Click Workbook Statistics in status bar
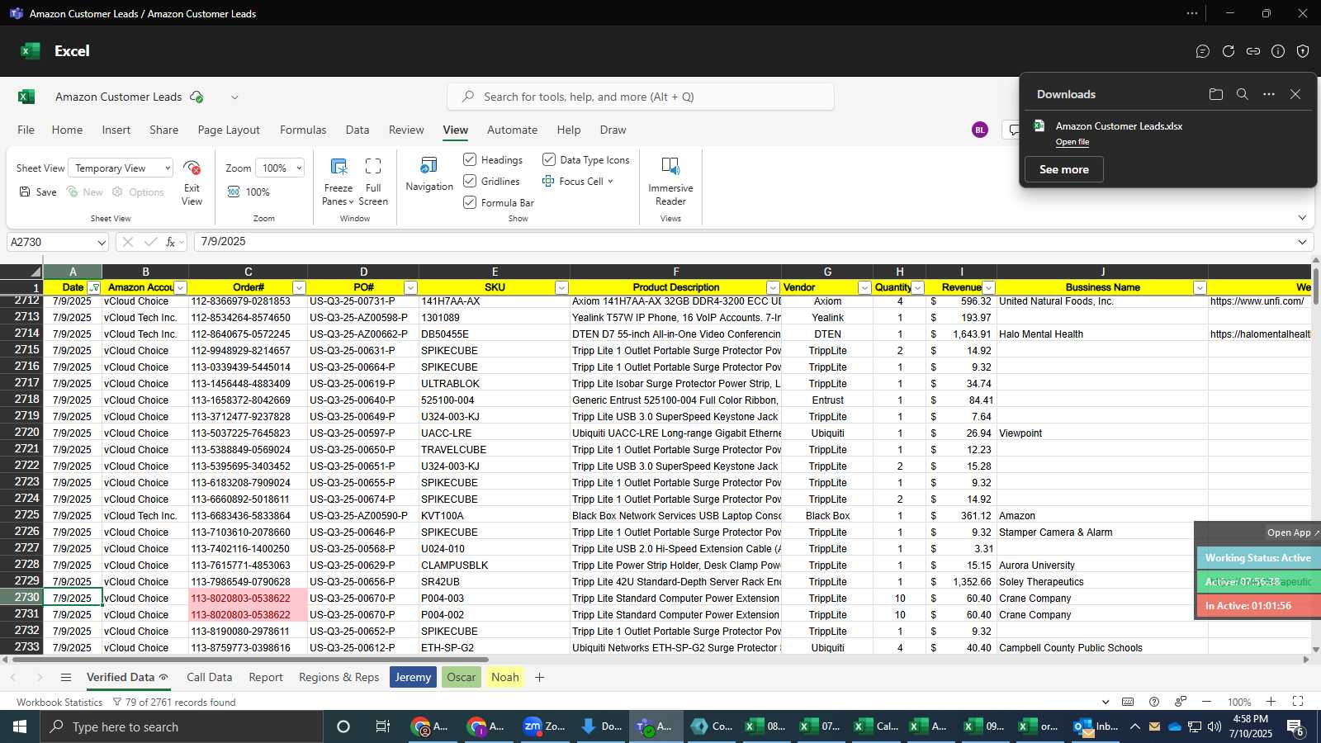Viewport: 1321px width, 743px height. point(59,702)
